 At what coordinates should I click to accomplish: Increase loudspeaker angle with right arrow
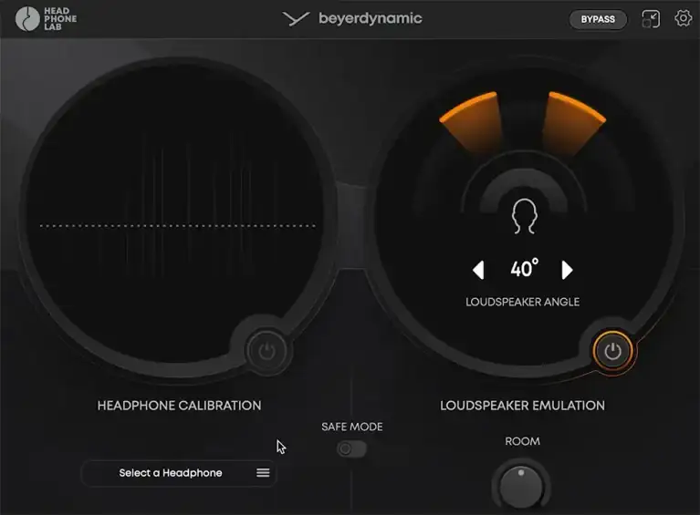tap(567, 270)
